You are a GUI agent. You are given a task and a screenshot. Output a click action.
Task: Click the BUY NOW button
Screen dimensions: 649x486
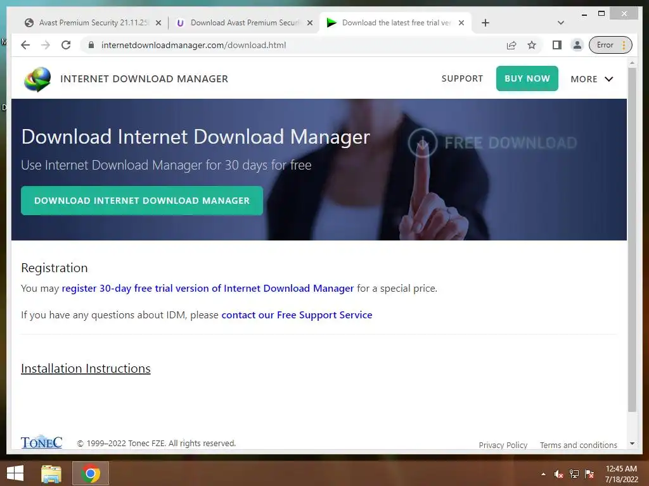[x=527, y=78]
